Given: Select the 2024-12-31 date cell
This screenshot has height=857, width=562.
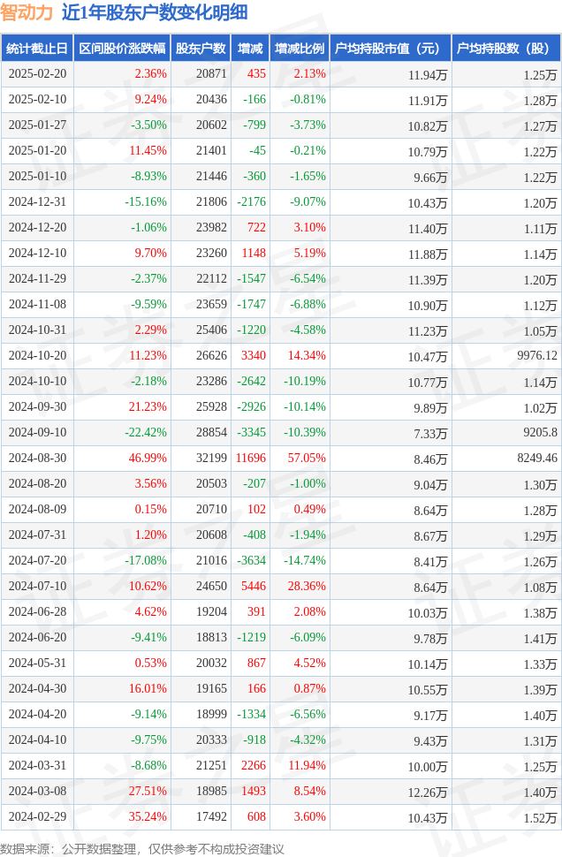Looking at the screenshot, I should click(37, 201).
